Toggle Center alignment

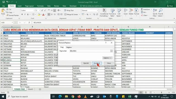[x=52, y=14]
